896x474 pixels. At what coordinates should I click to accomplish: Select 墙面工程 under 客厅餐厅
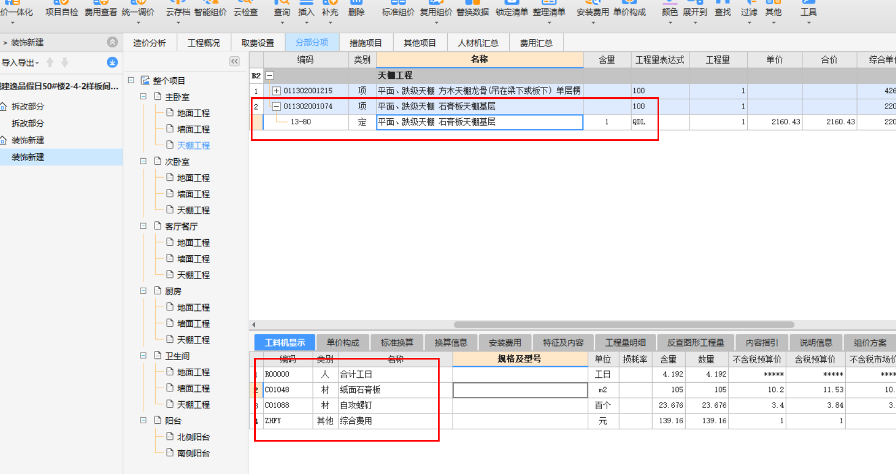point(193,259)
